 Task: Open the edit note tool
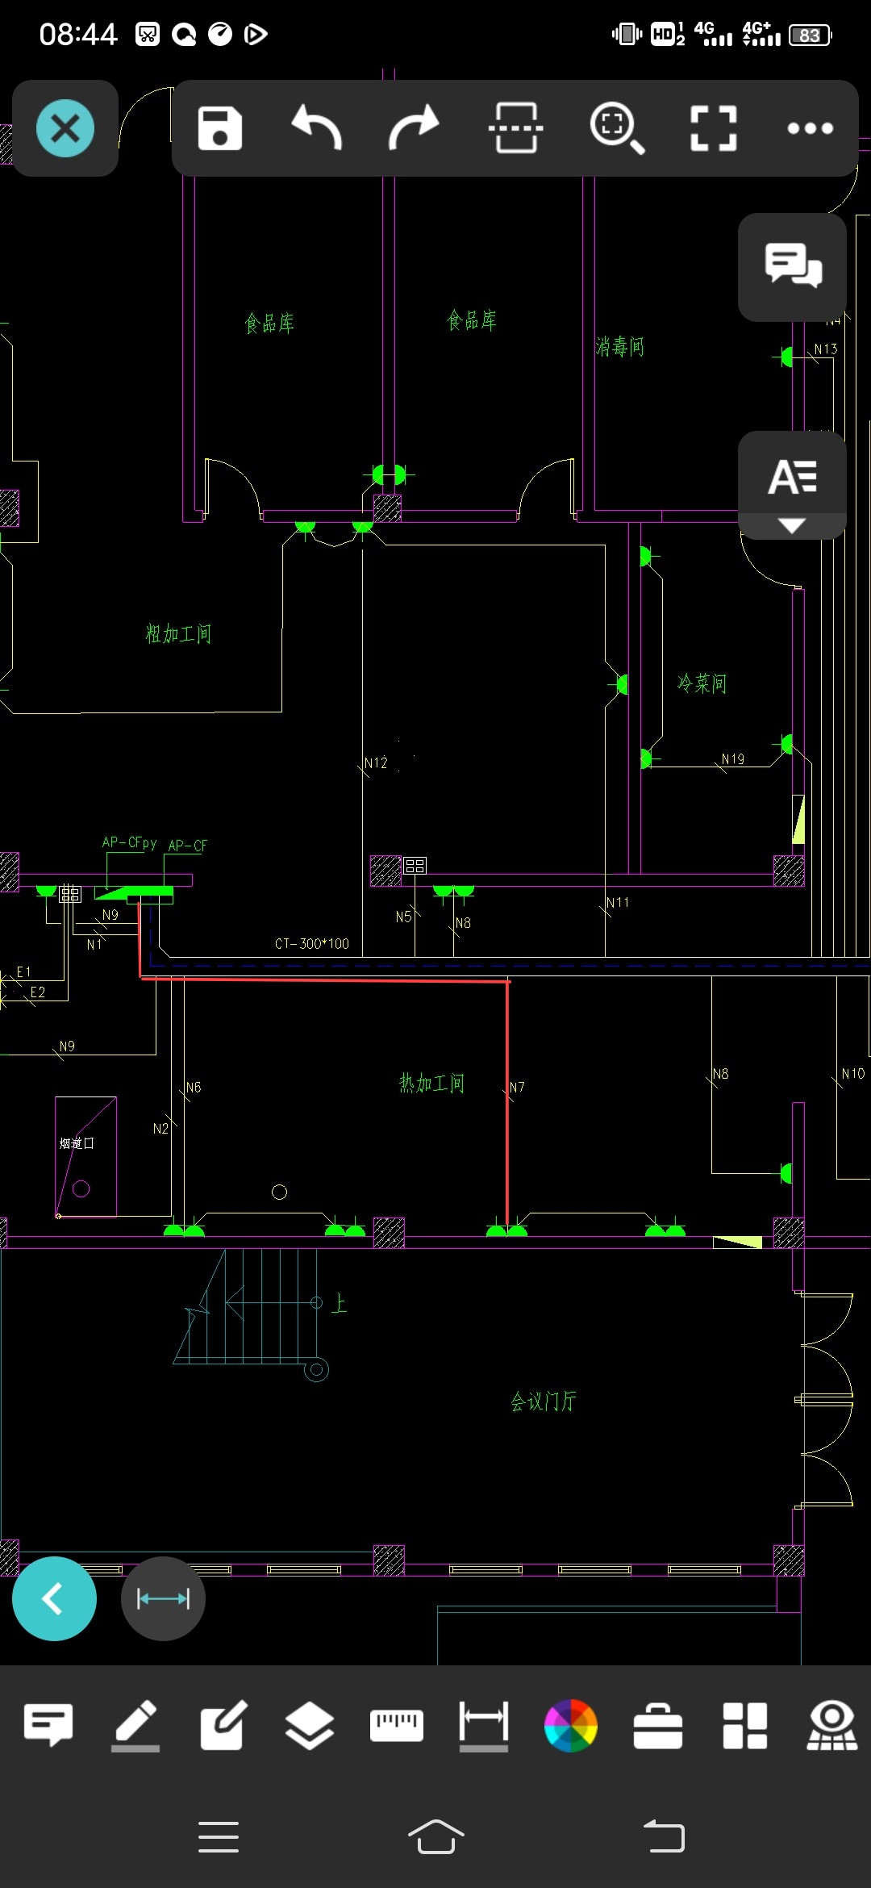pos(223,1725)
